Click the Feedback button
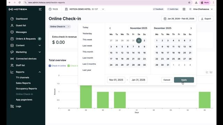 coord(158,9)
